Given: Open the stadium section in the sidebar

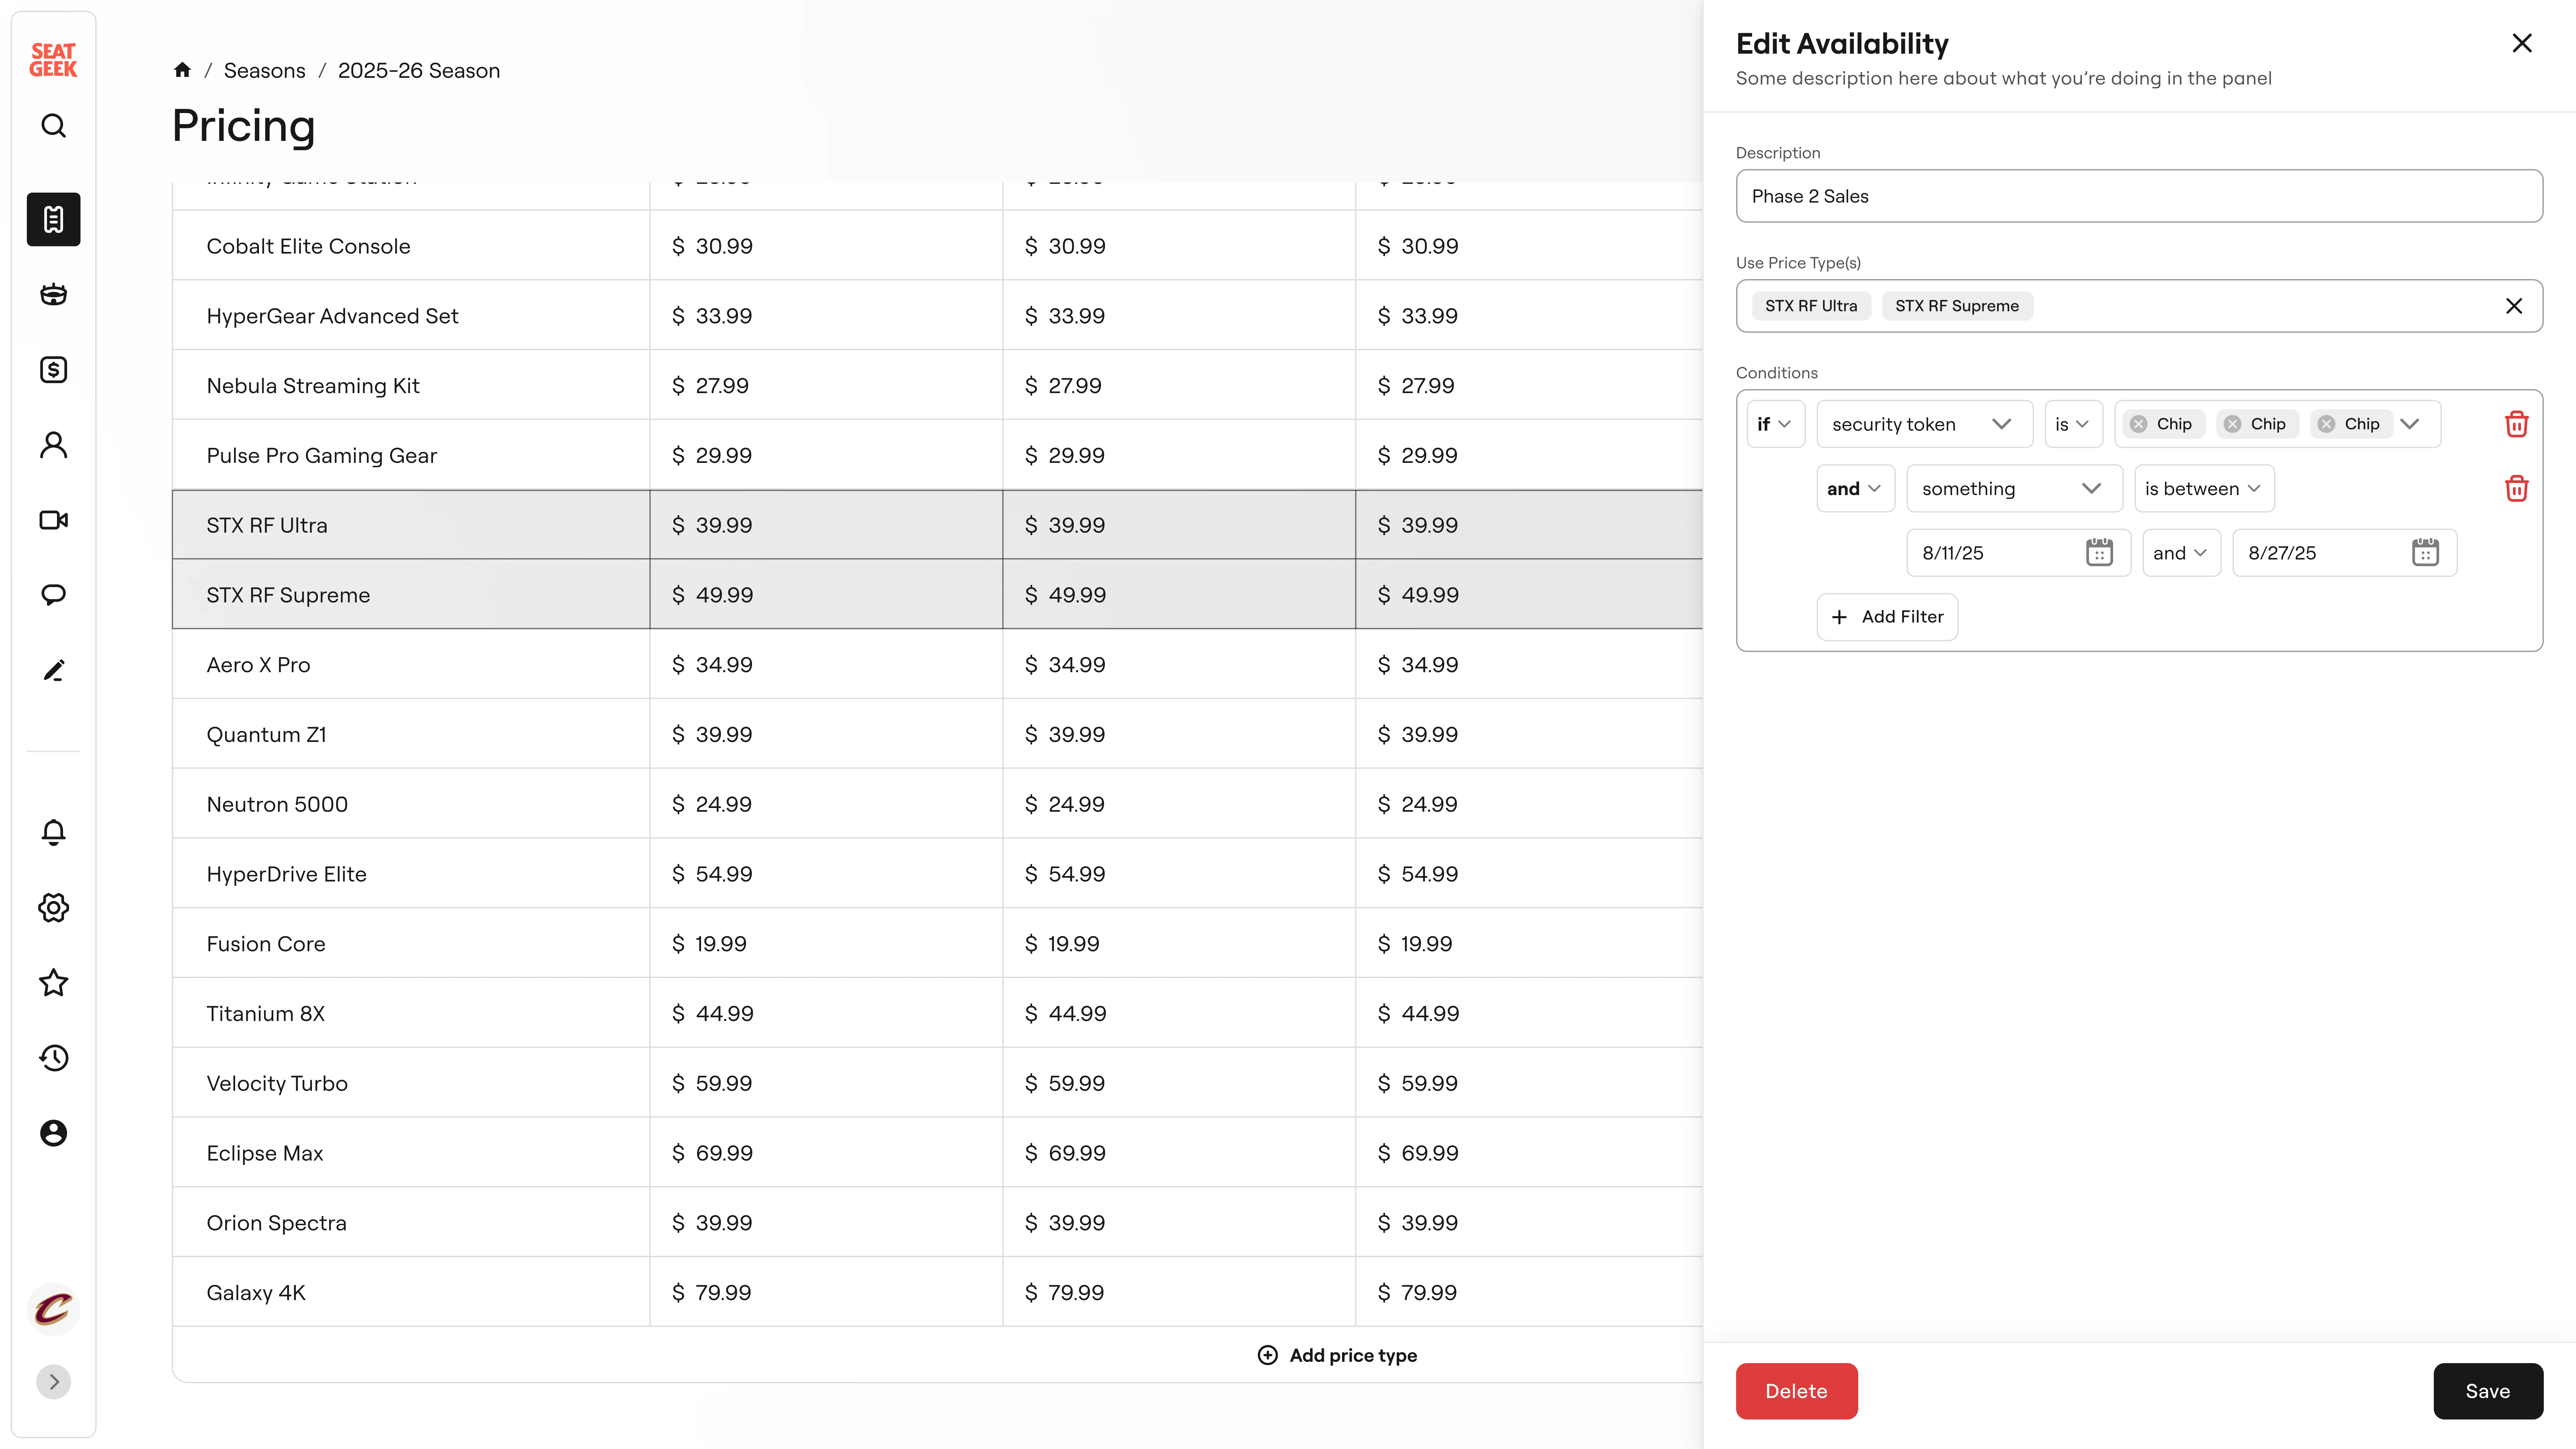Looking at the screenshot, I should point(53,294).
